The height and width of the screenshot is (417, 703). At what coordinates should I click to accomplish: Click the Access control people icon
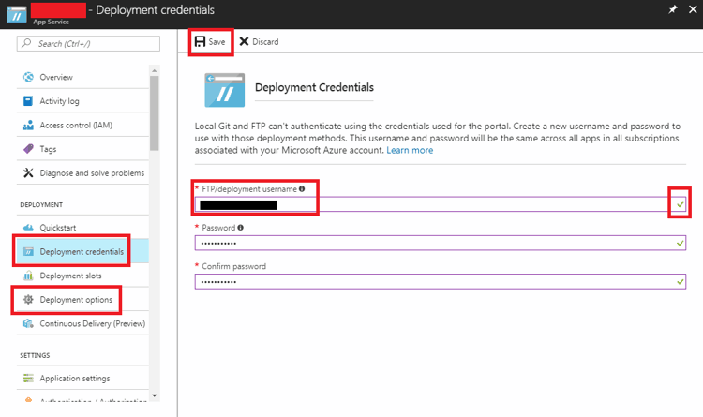(x=28, y=126)
